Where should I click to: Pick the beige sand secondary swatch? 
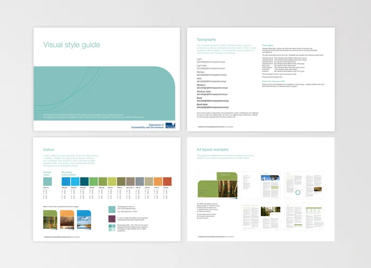pyautogui.click(x=149, y=182)
